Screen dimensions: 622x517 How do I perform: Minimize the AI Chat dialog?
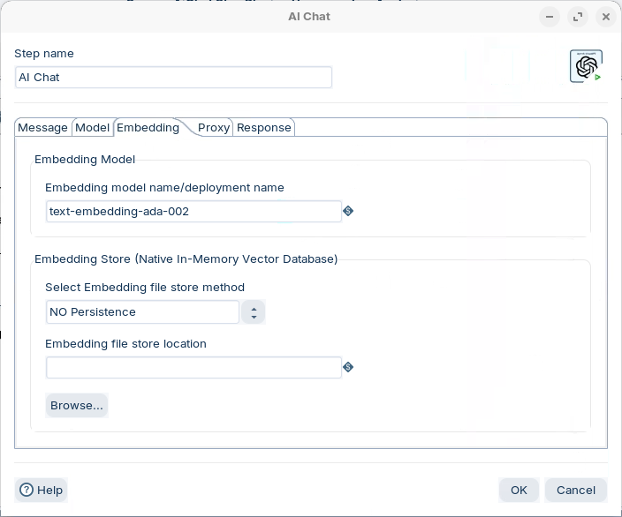pos(550,17)
